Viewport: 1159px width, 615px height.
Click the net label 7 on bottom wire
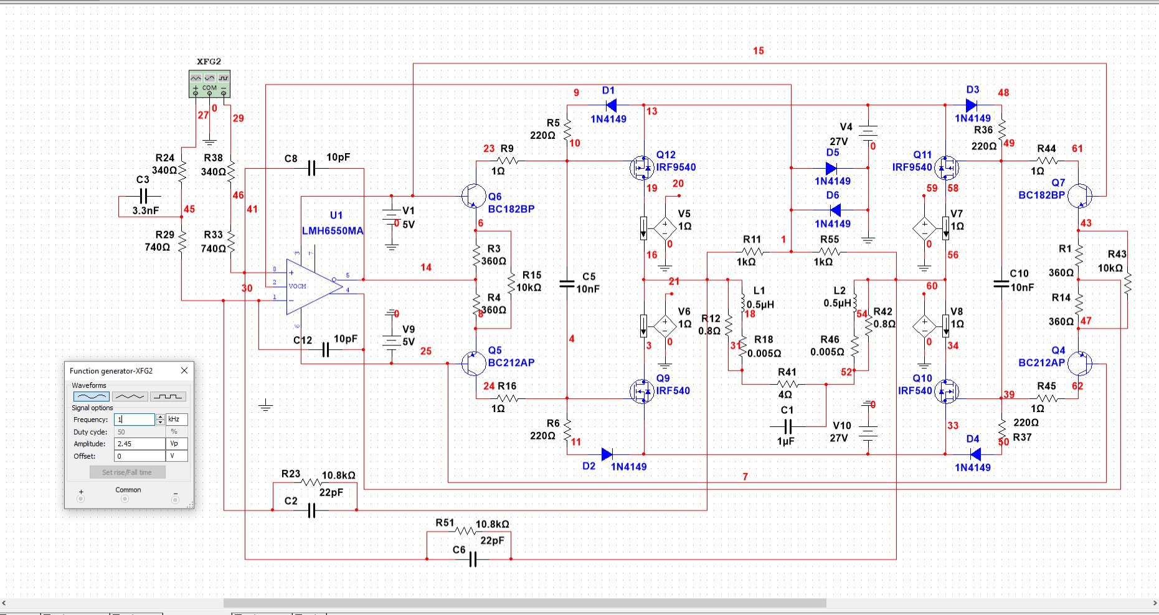click(745, 477)
